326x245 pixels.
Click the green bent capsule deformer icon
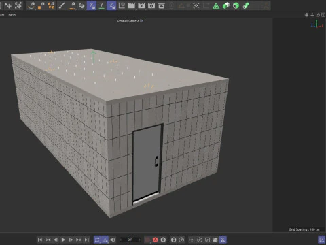coord(246,5)
